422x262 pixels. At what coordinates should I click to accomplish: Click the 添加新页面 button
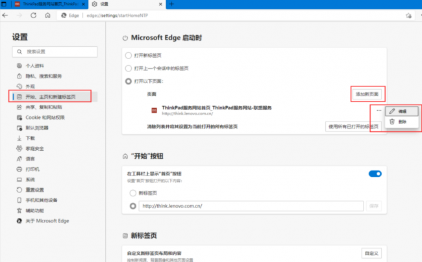pyautogui.click(x=367, y=94)
